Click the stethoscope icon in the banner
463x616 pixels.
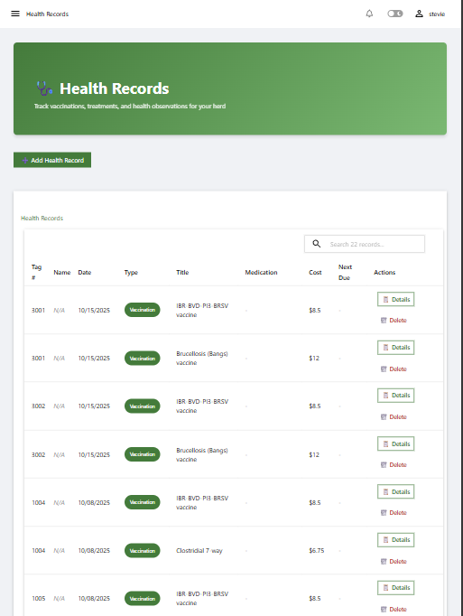pyautogui.click(x=44, y=89)
